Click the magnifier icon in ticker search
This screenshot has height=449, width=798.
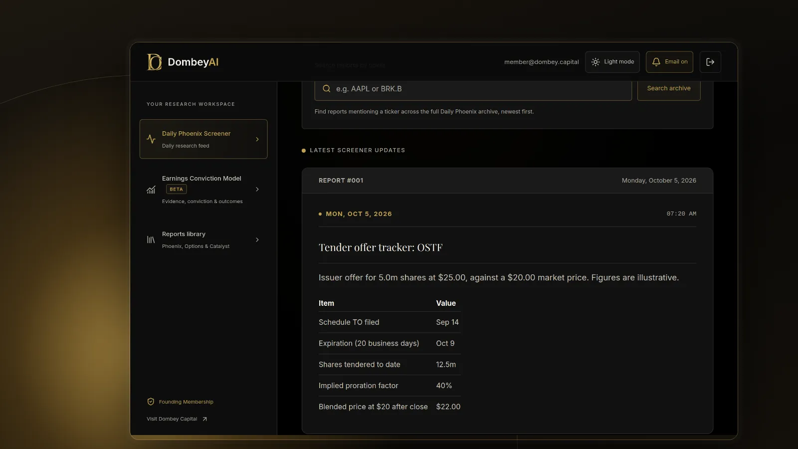point(327,89)
